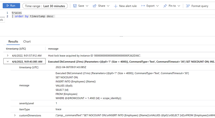Click the itemType field label
Viewport: 215px width, 118px height.
click(24, 109)
